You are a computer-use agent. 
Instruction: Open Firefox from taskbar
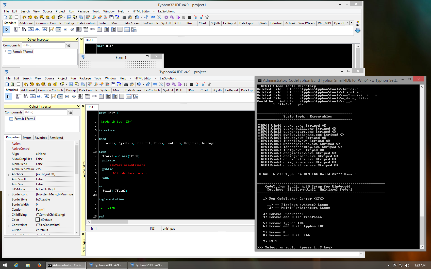click(x=39, y=265)
